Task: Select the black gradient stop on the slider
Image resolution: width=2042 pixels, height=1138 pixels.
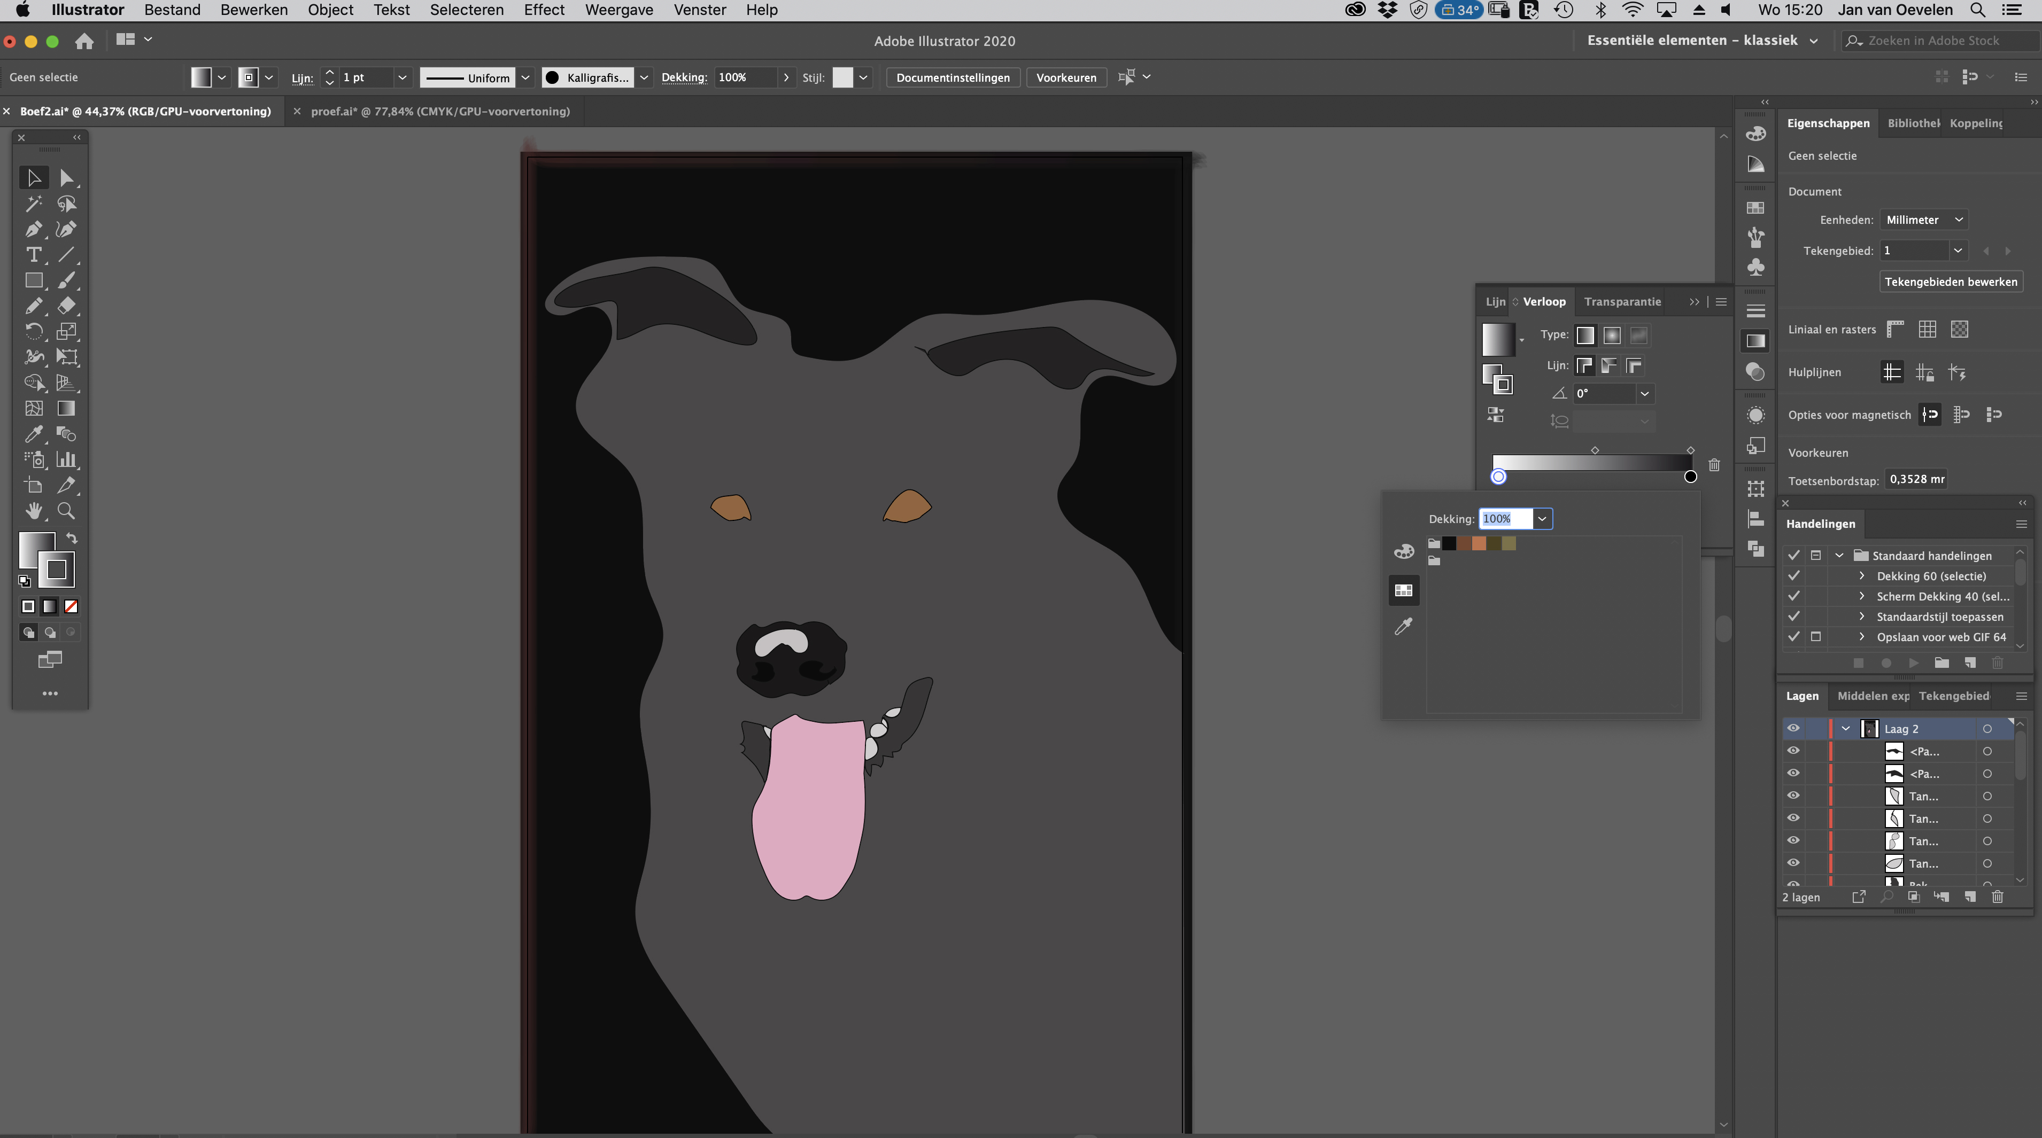Action: coord(1690,476)
